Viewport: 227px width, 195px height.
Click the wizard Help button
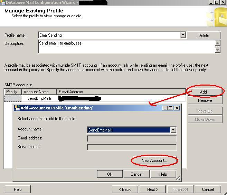point(18,189)
